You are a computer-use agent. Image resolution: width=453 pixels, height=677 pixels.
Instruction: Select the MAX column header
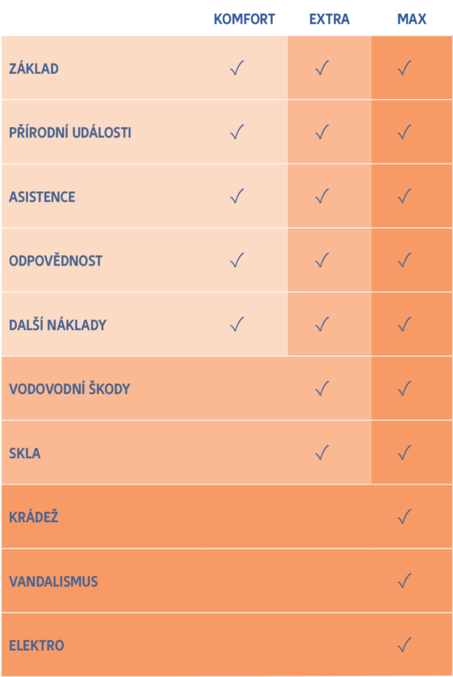[x=411, y=19]
